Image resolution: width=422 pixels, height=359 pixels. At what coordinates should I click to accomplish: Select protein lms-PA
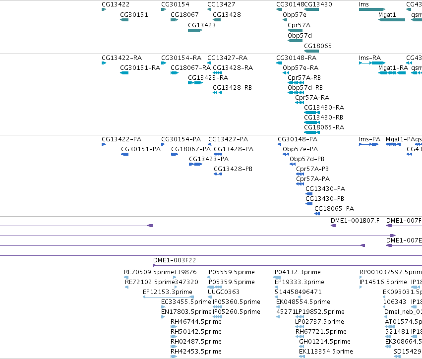pyautogui.click(x=369, y=144)
